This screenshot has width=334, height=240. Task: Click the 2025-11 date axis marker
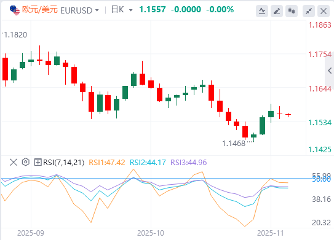tap(271, 233)
